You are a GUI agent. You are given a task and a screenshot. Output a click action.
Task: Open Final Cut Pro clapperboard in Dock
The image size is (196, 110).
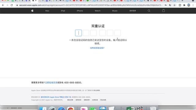(139, 108)
